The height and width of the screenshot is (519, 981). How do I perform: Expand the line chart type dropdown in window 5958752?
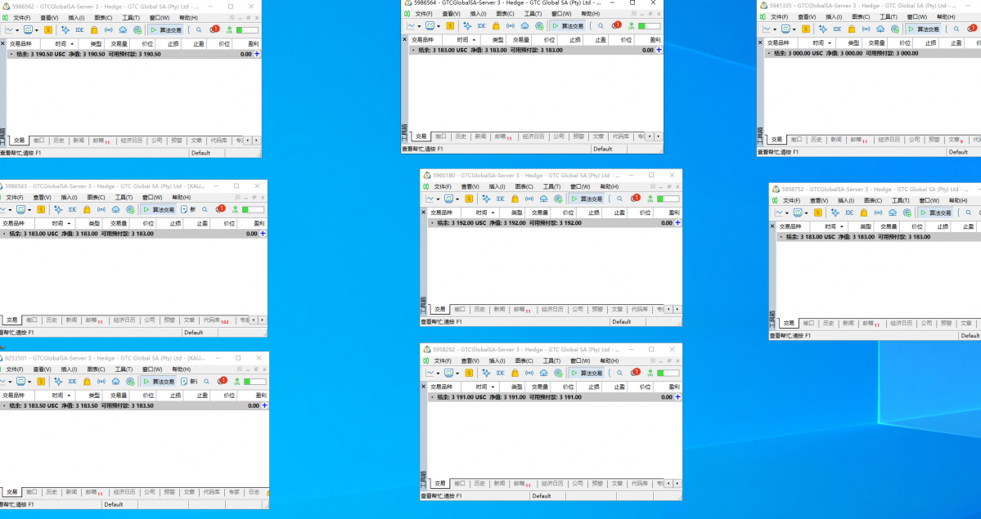787,213
